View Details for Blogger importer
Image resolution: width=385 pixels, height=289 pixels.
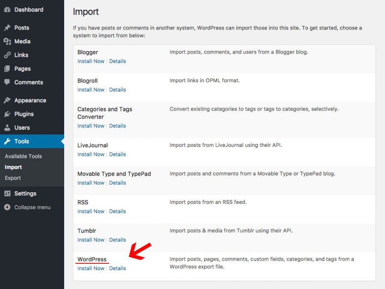(117, 61)
